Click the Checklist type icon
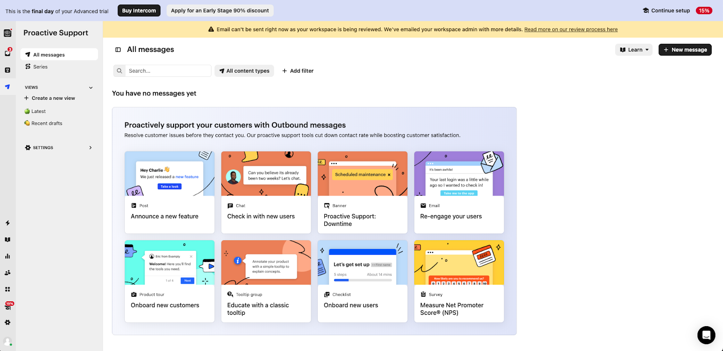Image resolution: width=723 pixels, height=351 pixels. 327,295
